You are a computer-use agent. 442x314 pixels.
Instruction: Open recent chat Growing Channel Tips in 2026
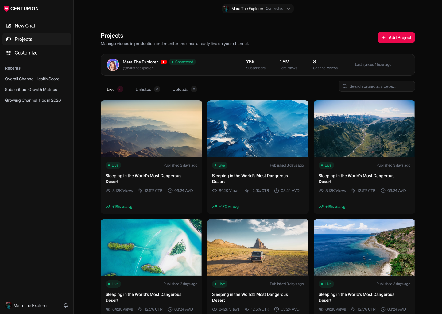click(x=33, y=100)
